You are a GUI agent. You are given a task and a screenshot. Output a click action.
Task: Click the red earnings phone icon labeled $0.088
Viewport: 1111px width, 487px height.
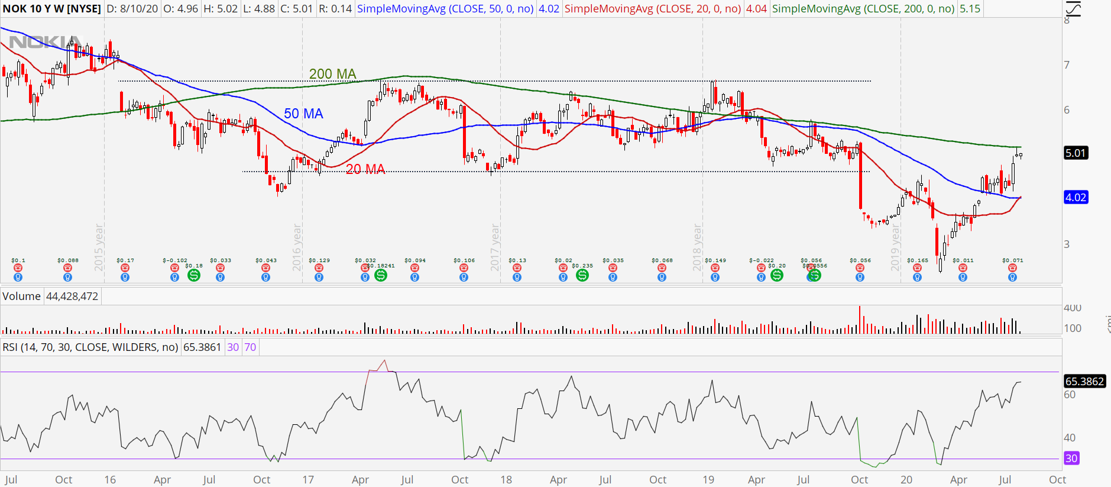point(67,268)
